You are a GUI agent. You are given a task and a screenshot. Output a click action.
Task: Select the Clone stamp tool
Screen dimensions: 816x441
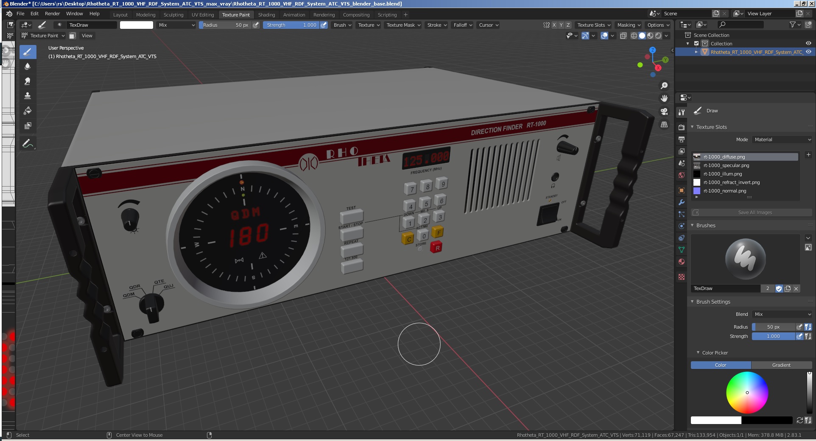28,96
